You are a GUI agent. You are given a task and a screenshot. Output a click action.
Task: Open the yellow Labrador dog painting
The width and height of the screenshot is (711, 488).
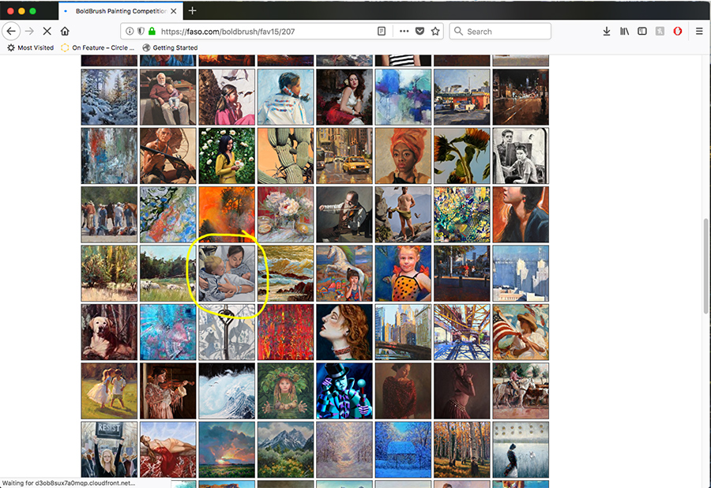click(109, 332)
